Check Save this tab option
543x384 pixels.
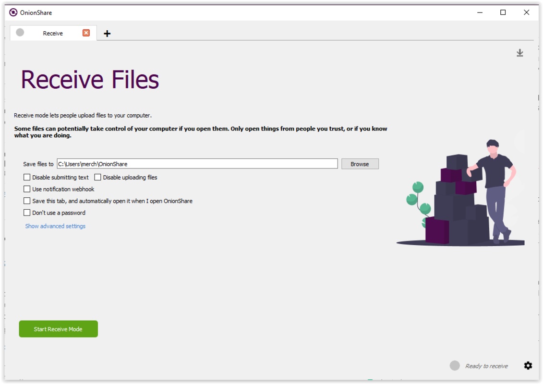pos(27,201)
